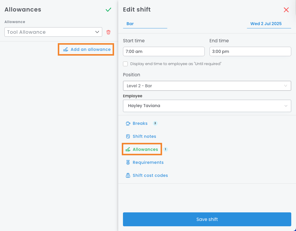Click the money bag cost codes icon
The width and height of the screenshot is (296, 231).
pos(128,175)
